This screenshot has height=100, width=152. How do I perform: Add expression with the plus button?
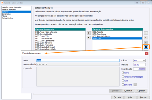point(146,33)
